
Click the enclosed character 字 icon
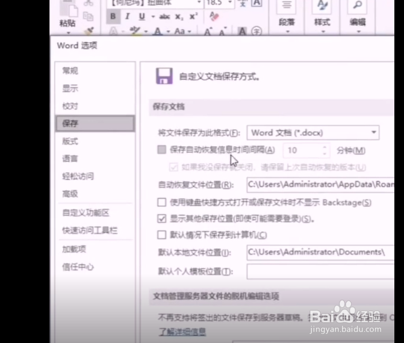coord(256,31)
